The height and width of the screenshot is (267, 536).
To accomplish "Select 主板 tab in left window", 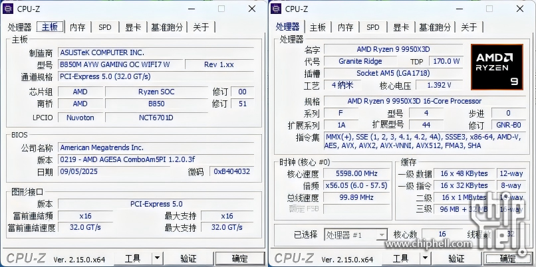I will coord(50,27).
